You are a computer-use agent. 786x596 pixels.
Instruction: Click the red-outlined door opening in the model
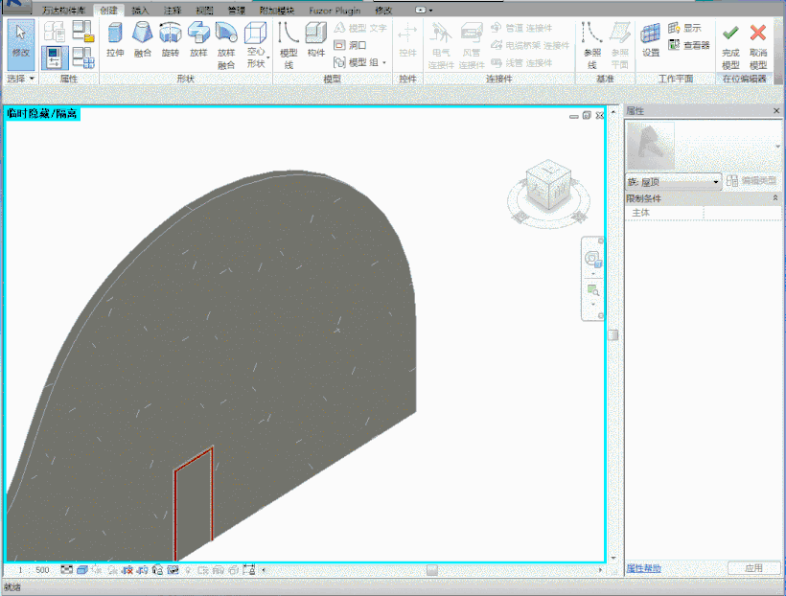194,503
